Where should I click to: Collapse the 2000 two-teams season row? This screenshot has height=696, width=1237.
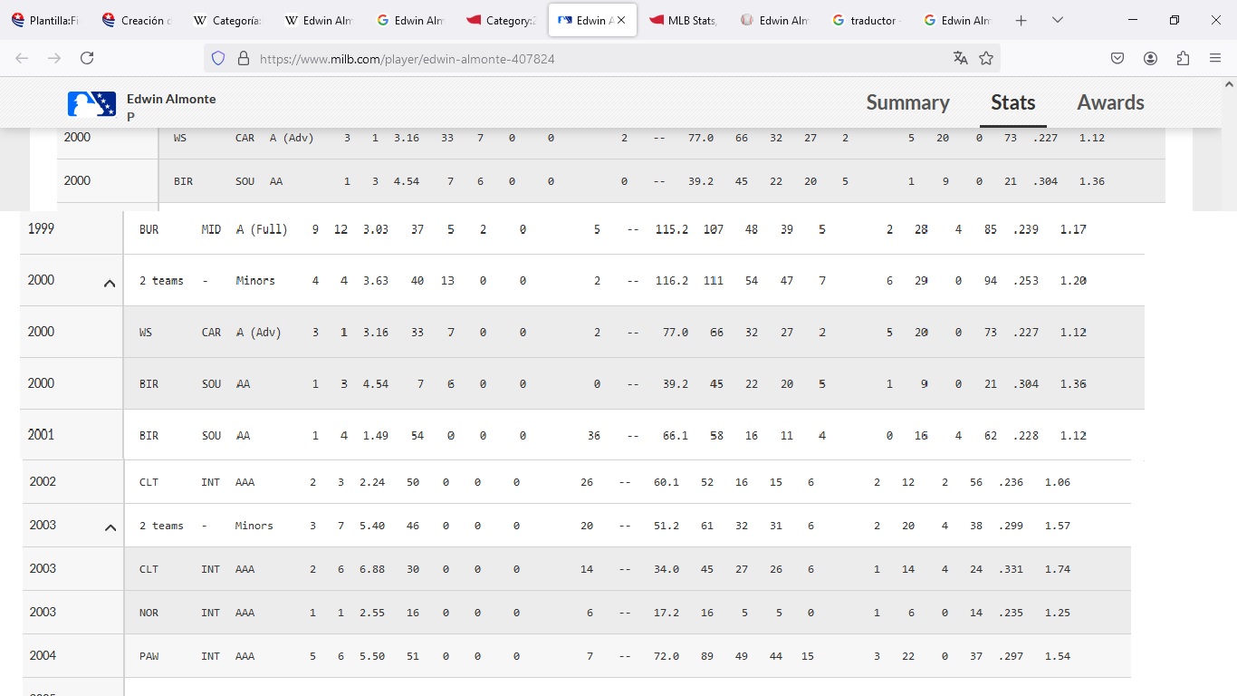[x=110, y=283]
